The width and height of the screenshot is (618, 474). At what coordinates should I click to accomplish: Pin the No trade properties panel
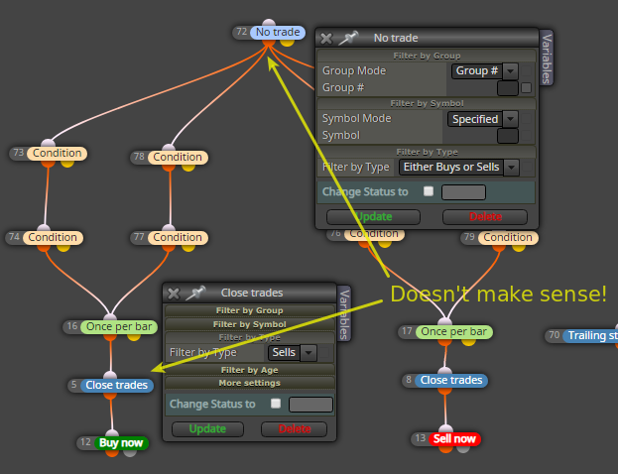pos(348,38)
